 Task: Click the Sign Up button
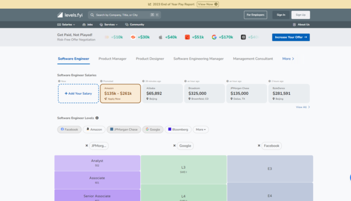(x=301, y=15)
